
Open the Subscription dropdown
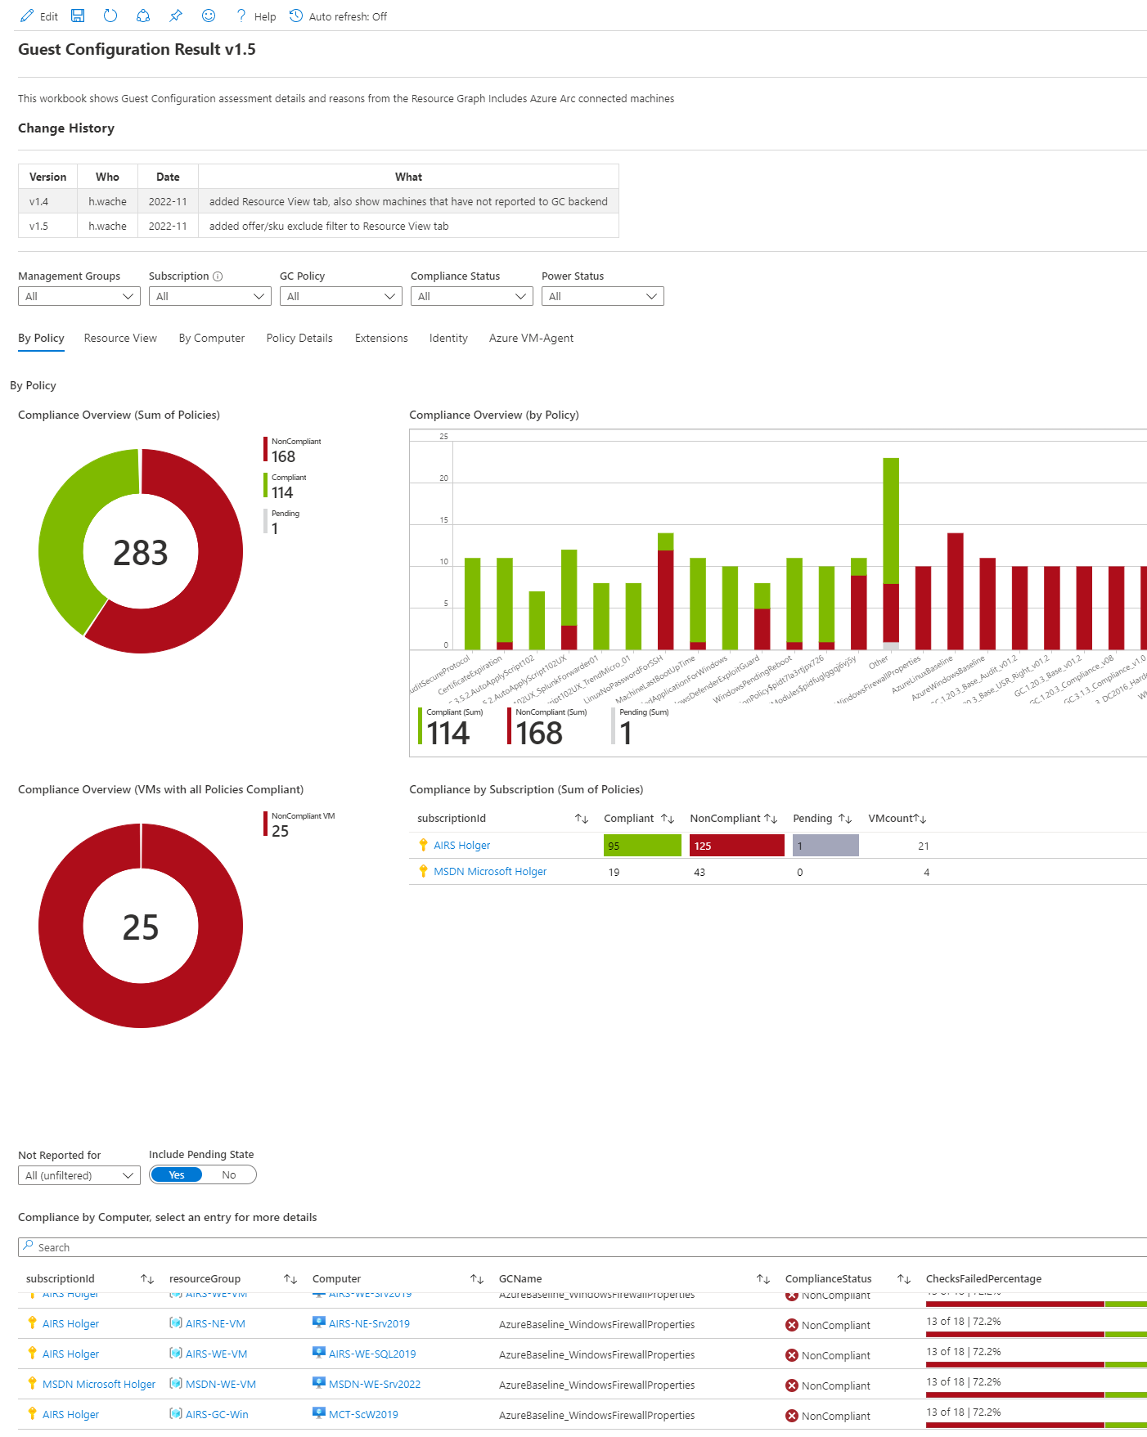[210, 296]
